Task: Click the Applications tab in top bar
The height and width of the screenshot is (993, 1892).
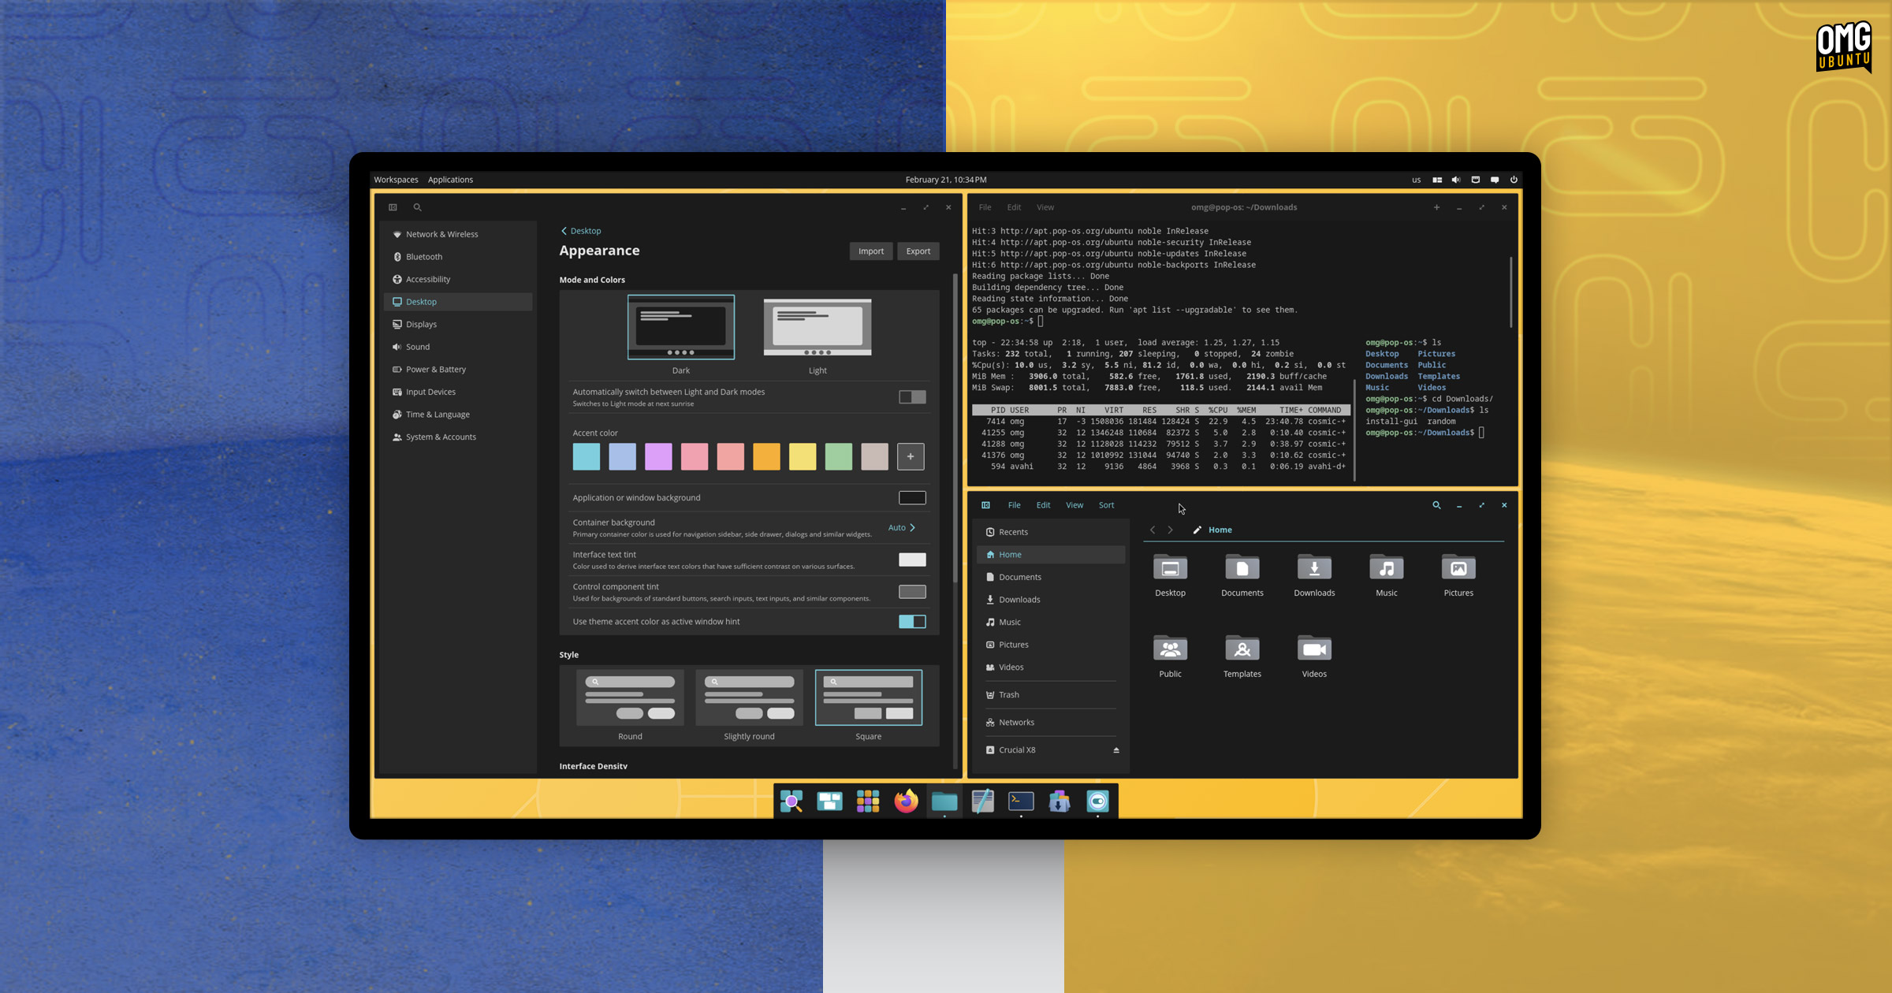Action: point(449,179)
